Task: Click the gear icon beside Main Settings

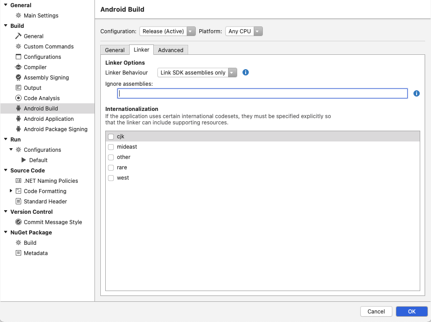Action: coord(18,15)
